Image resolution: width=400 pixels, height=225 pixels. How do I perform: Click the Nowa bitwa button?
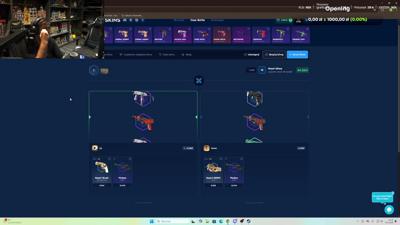[297, 55]
